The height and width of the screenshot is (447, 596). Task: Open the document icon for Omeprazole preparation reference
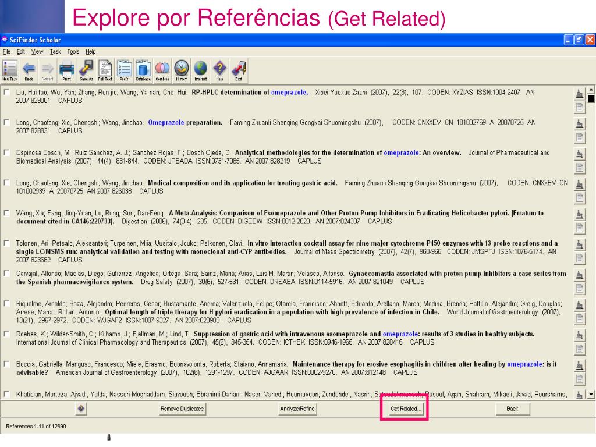click(x=579, y=137)
